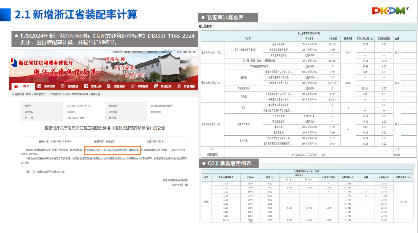
Task: Click the LGQ7 wall number cell
Action: 226,208
